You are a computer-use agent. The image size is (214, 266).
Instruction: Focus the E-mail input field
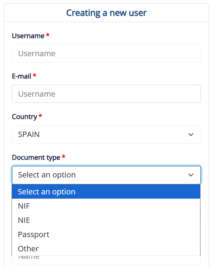coord(106,94)
